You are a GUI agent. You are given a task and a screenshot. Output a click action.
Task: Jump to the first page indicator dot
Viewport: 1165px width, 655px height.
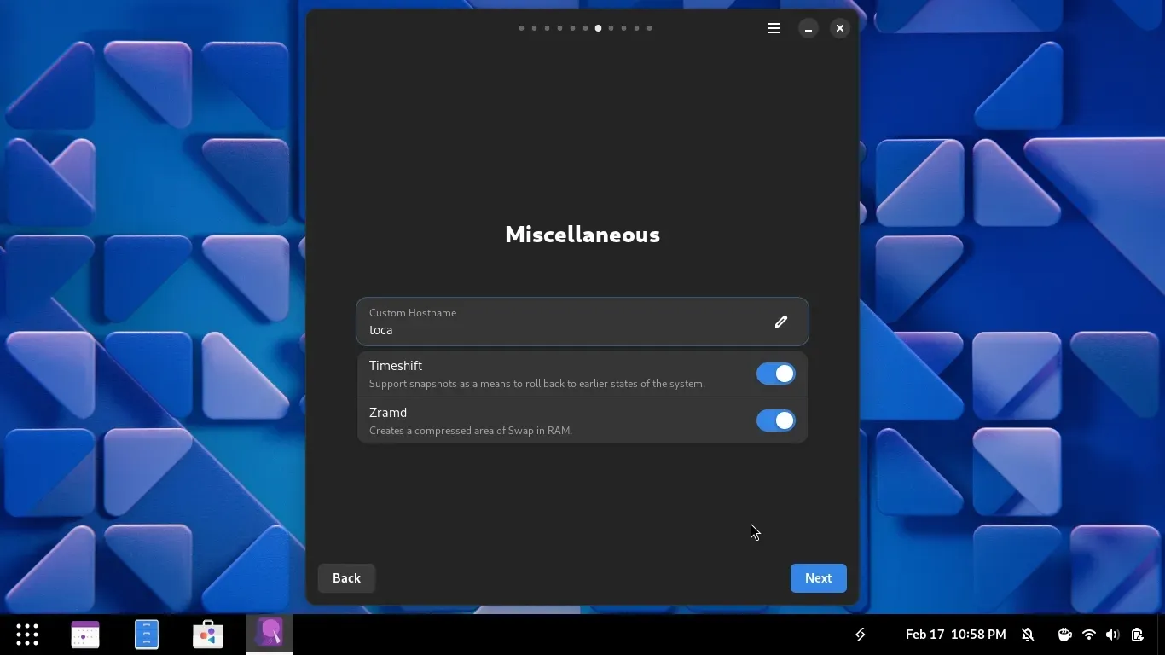(521, 28)
